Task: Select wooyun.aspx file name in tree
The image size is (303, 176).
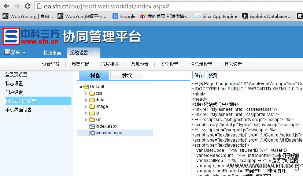Action: click(108, 133)
